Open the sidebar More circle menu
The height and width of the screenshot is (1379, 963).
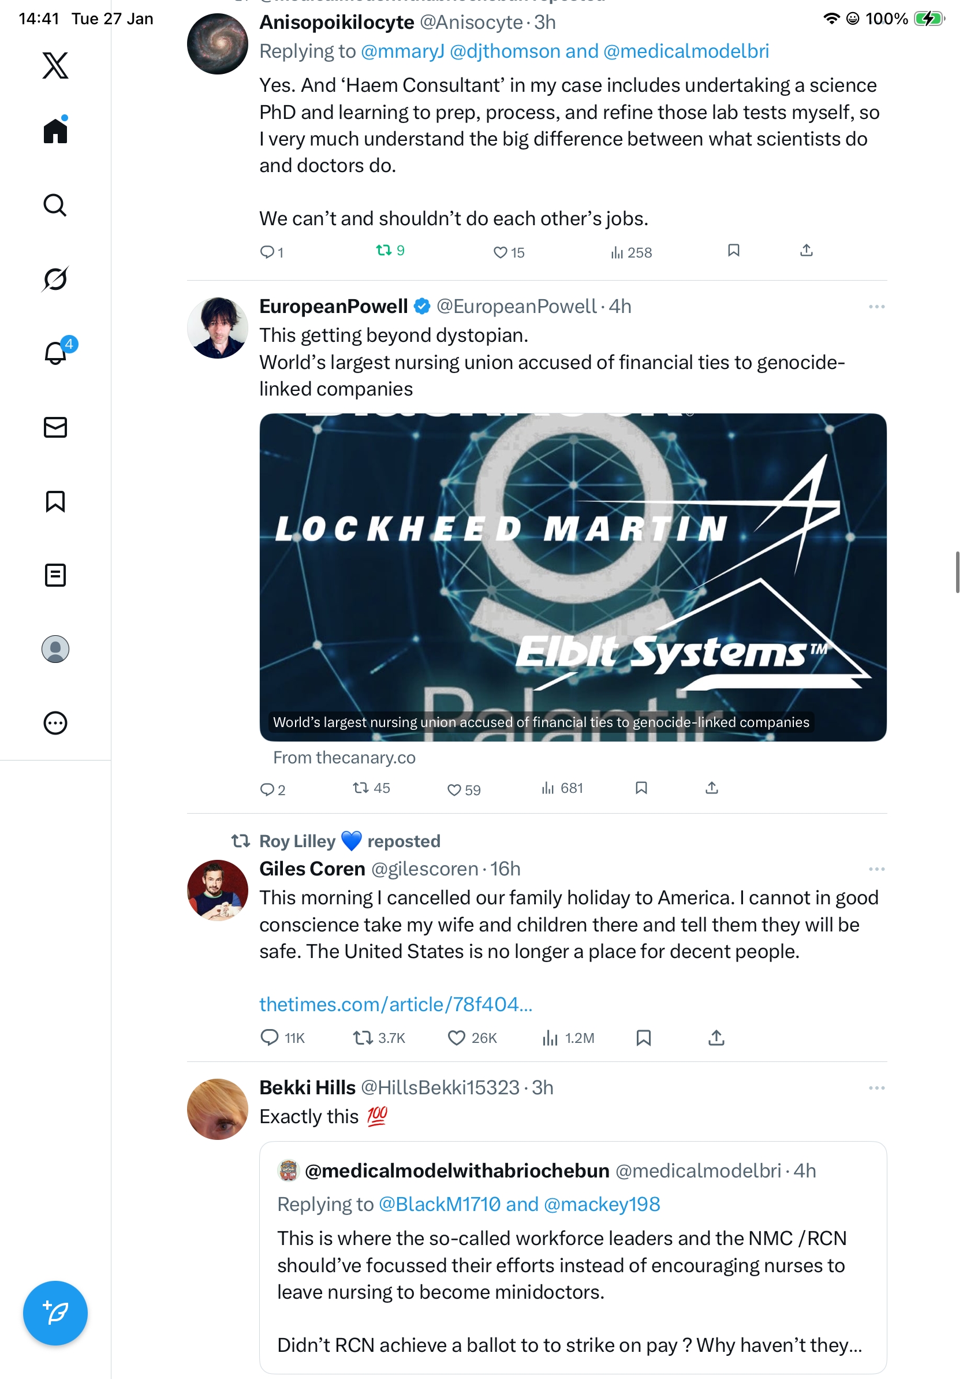click(55, 722)
